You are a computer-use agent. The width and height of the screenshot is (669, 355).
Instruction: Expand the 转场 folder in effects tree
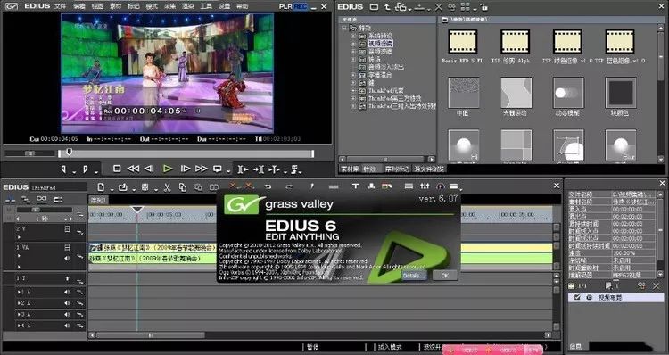tap(353, 59)
